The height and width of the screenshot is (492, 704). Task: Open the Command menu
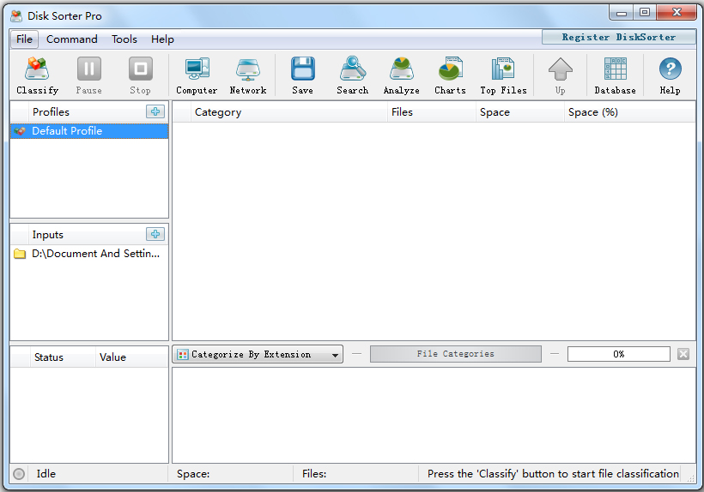point(72,39)
